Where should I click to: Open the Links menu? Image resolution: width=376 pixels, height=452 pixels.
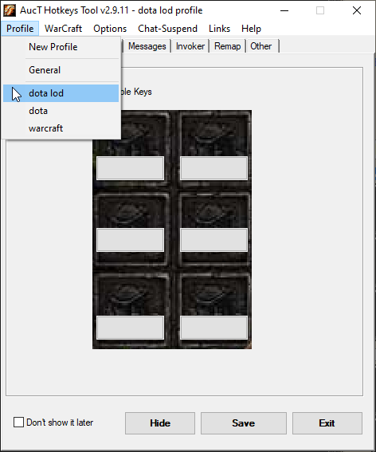point(219,29)
